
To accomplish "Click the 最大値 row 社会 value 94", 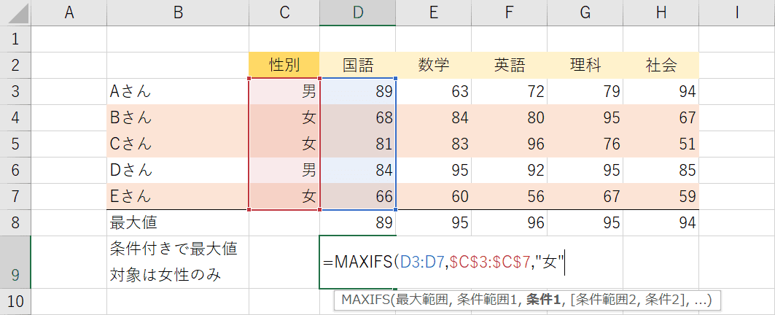I will coord(661,222).
